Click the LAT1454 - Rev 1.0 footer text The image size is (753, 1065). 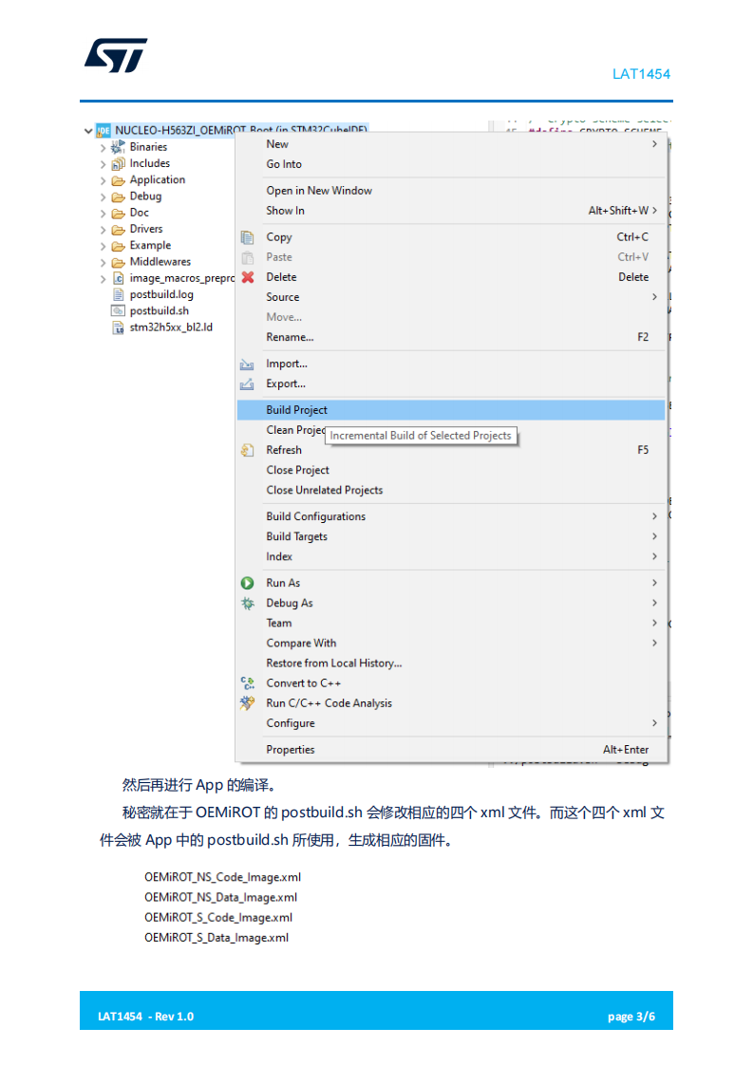(x=145, y=1017)
